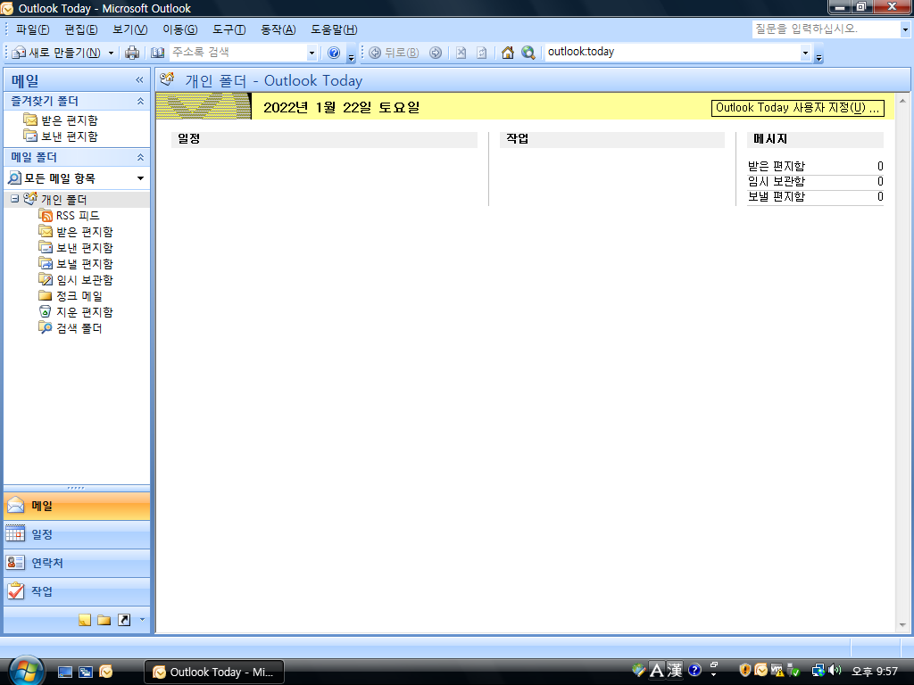
Task: Open the 도구 menu
Action: pos(229,29)
